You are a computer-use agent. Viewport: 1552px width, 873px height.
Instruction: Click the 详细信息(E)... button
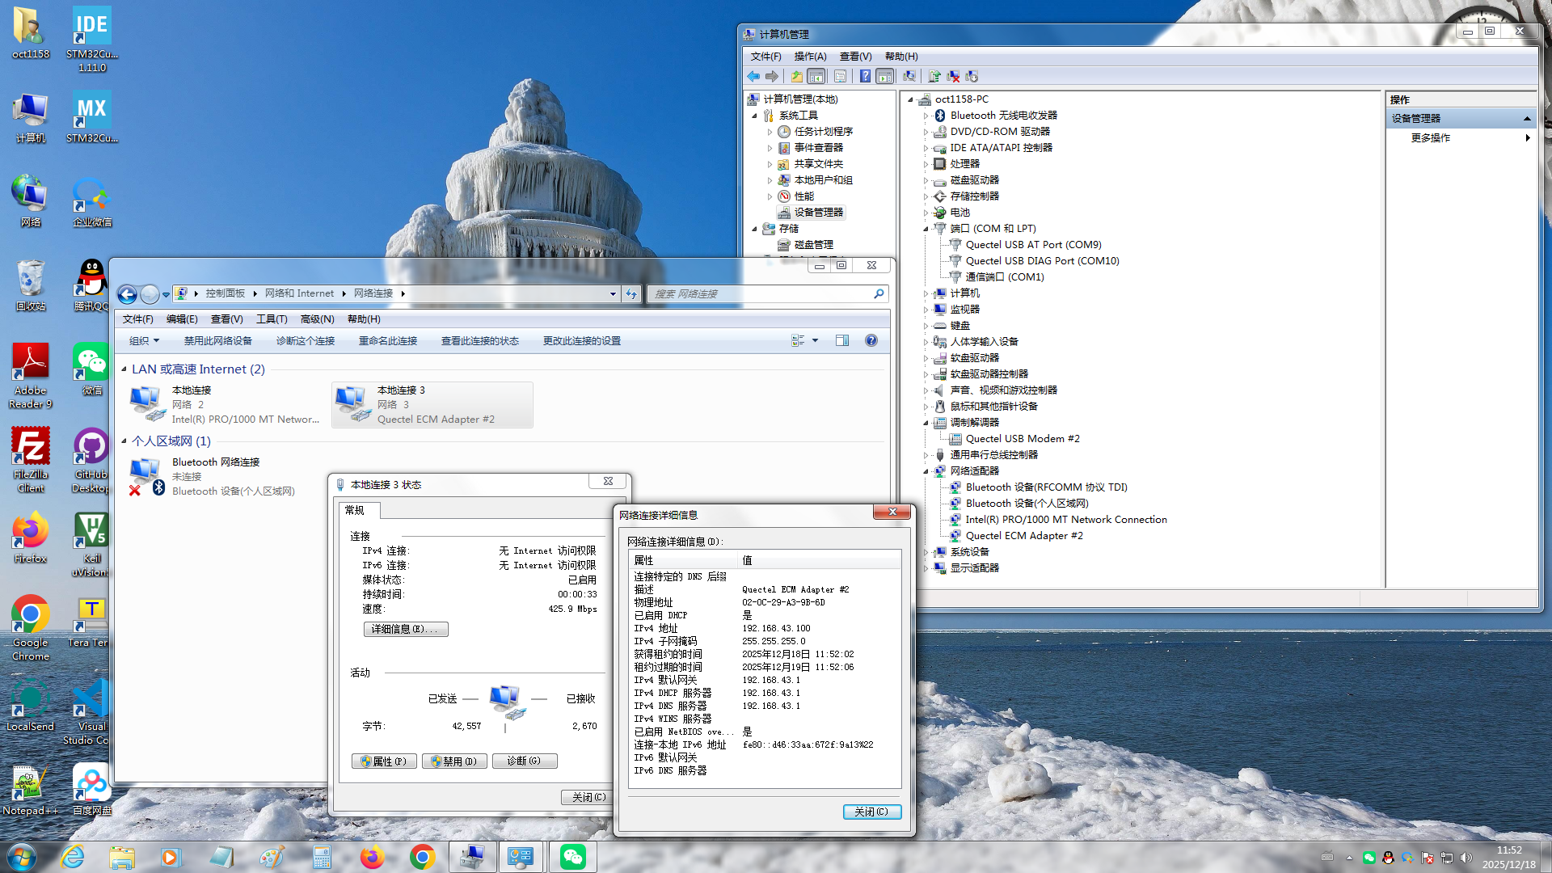coord(405,629)
